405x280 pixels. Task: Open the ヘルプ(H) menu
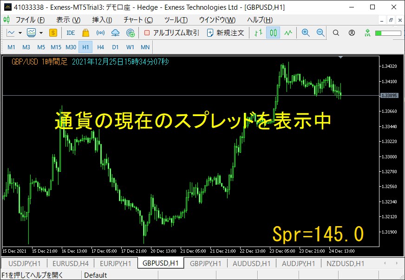pyautogui.click(x=260, y=20)
